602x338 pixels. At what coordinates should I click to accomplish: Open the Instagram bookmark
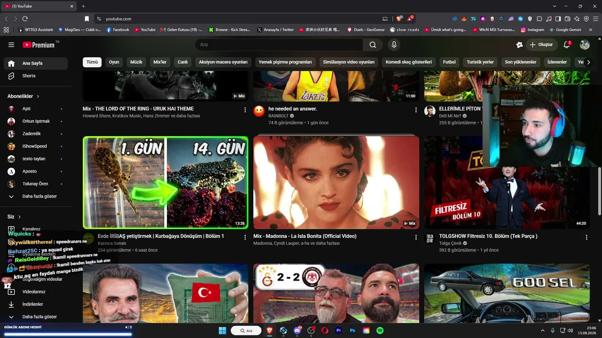point(532,30)
